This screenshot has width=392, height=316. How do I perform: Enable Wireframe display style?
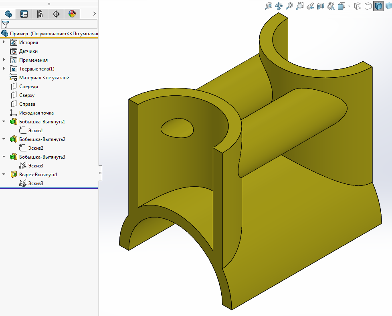pyautogui.click(x=358, y=6)
